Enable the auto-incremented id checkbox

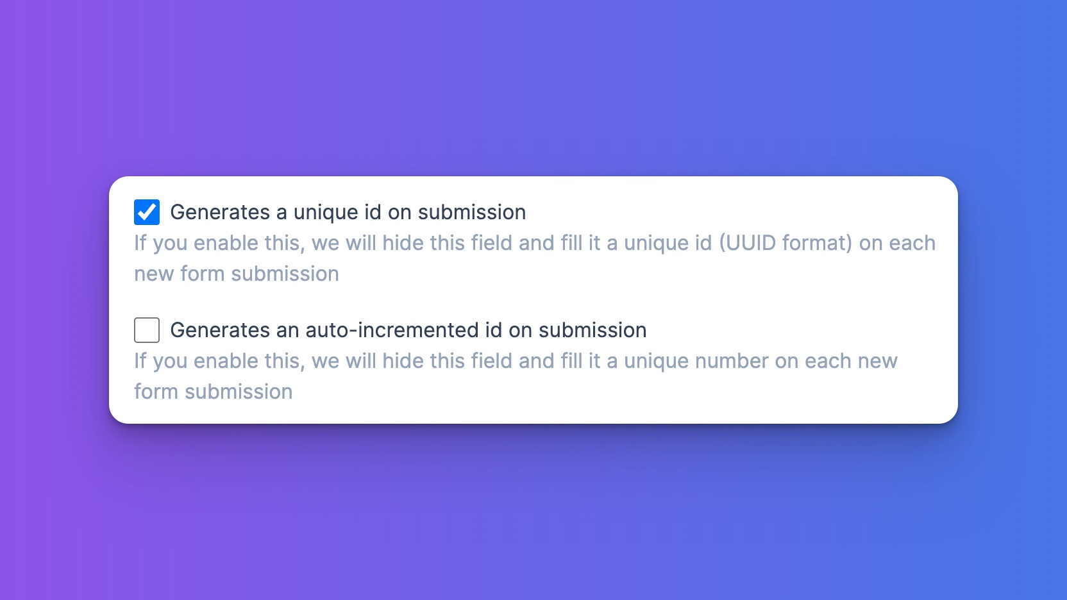click(x=147, y=330)
